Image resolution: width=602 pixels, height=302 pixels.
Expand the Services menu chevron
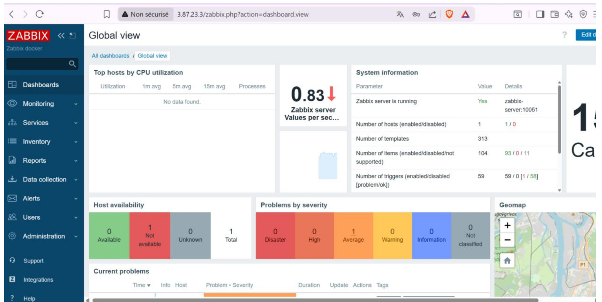(x=76, y=123)
